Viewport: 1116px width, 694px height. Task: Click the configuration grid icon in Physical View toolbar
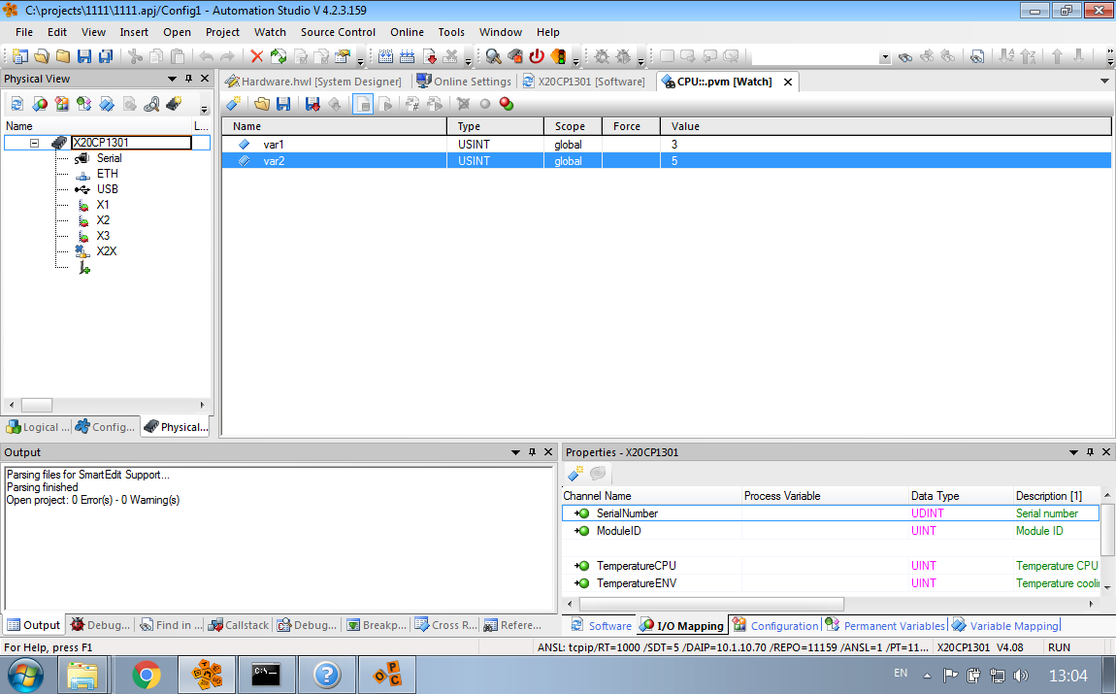[62, 104]
